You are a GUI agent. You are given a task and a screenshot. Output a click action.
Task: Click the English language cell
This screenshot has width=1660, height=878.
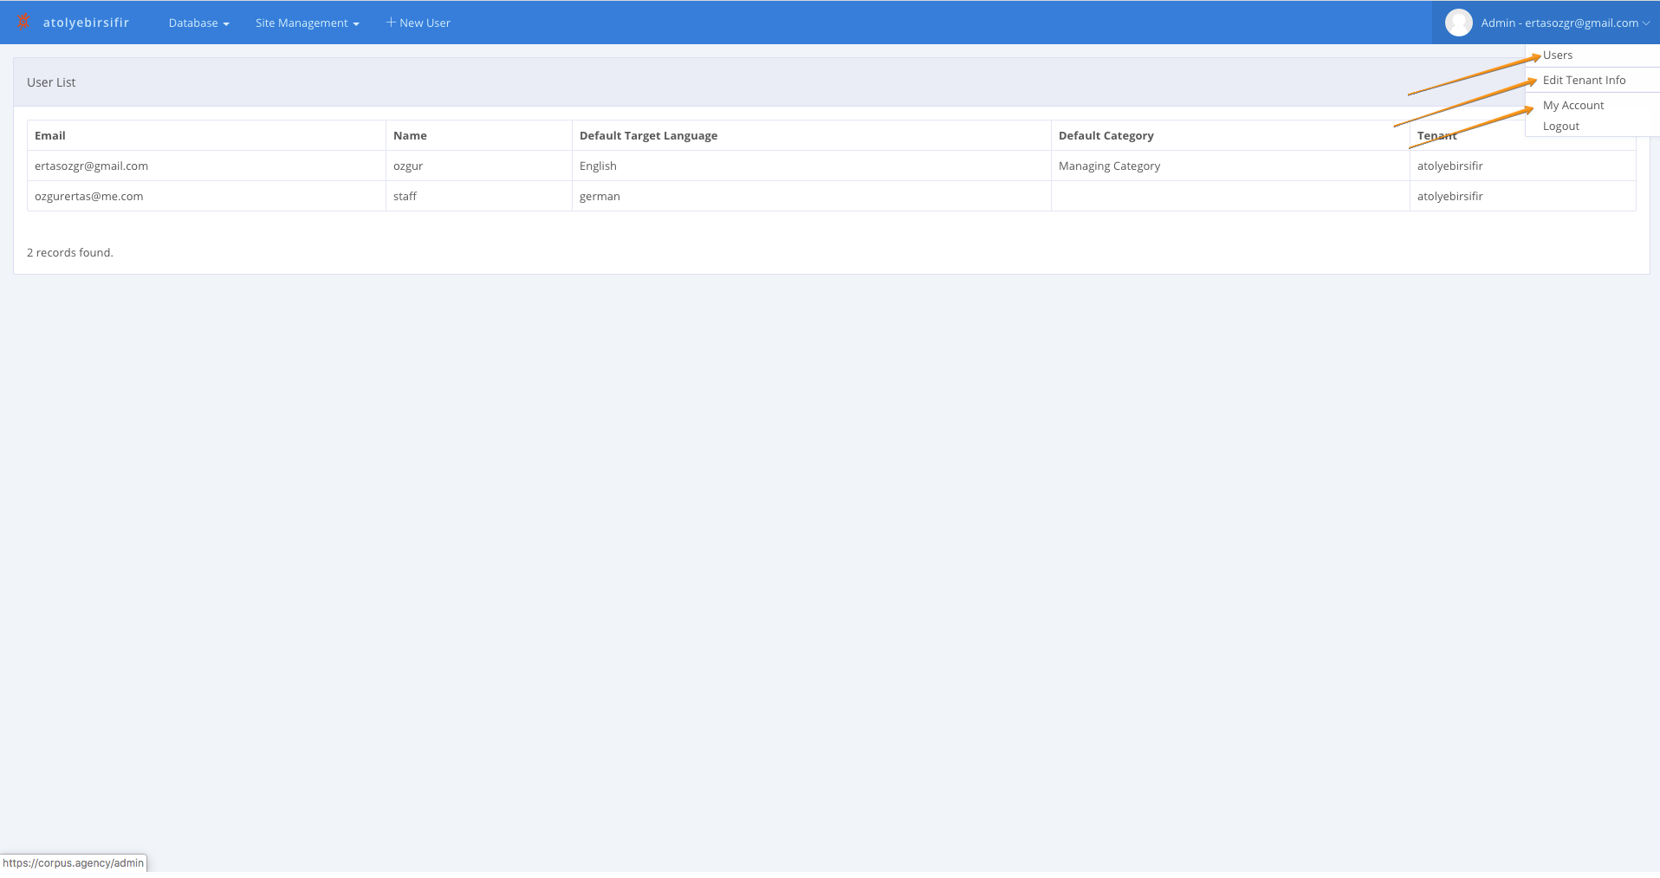(812, 166)
